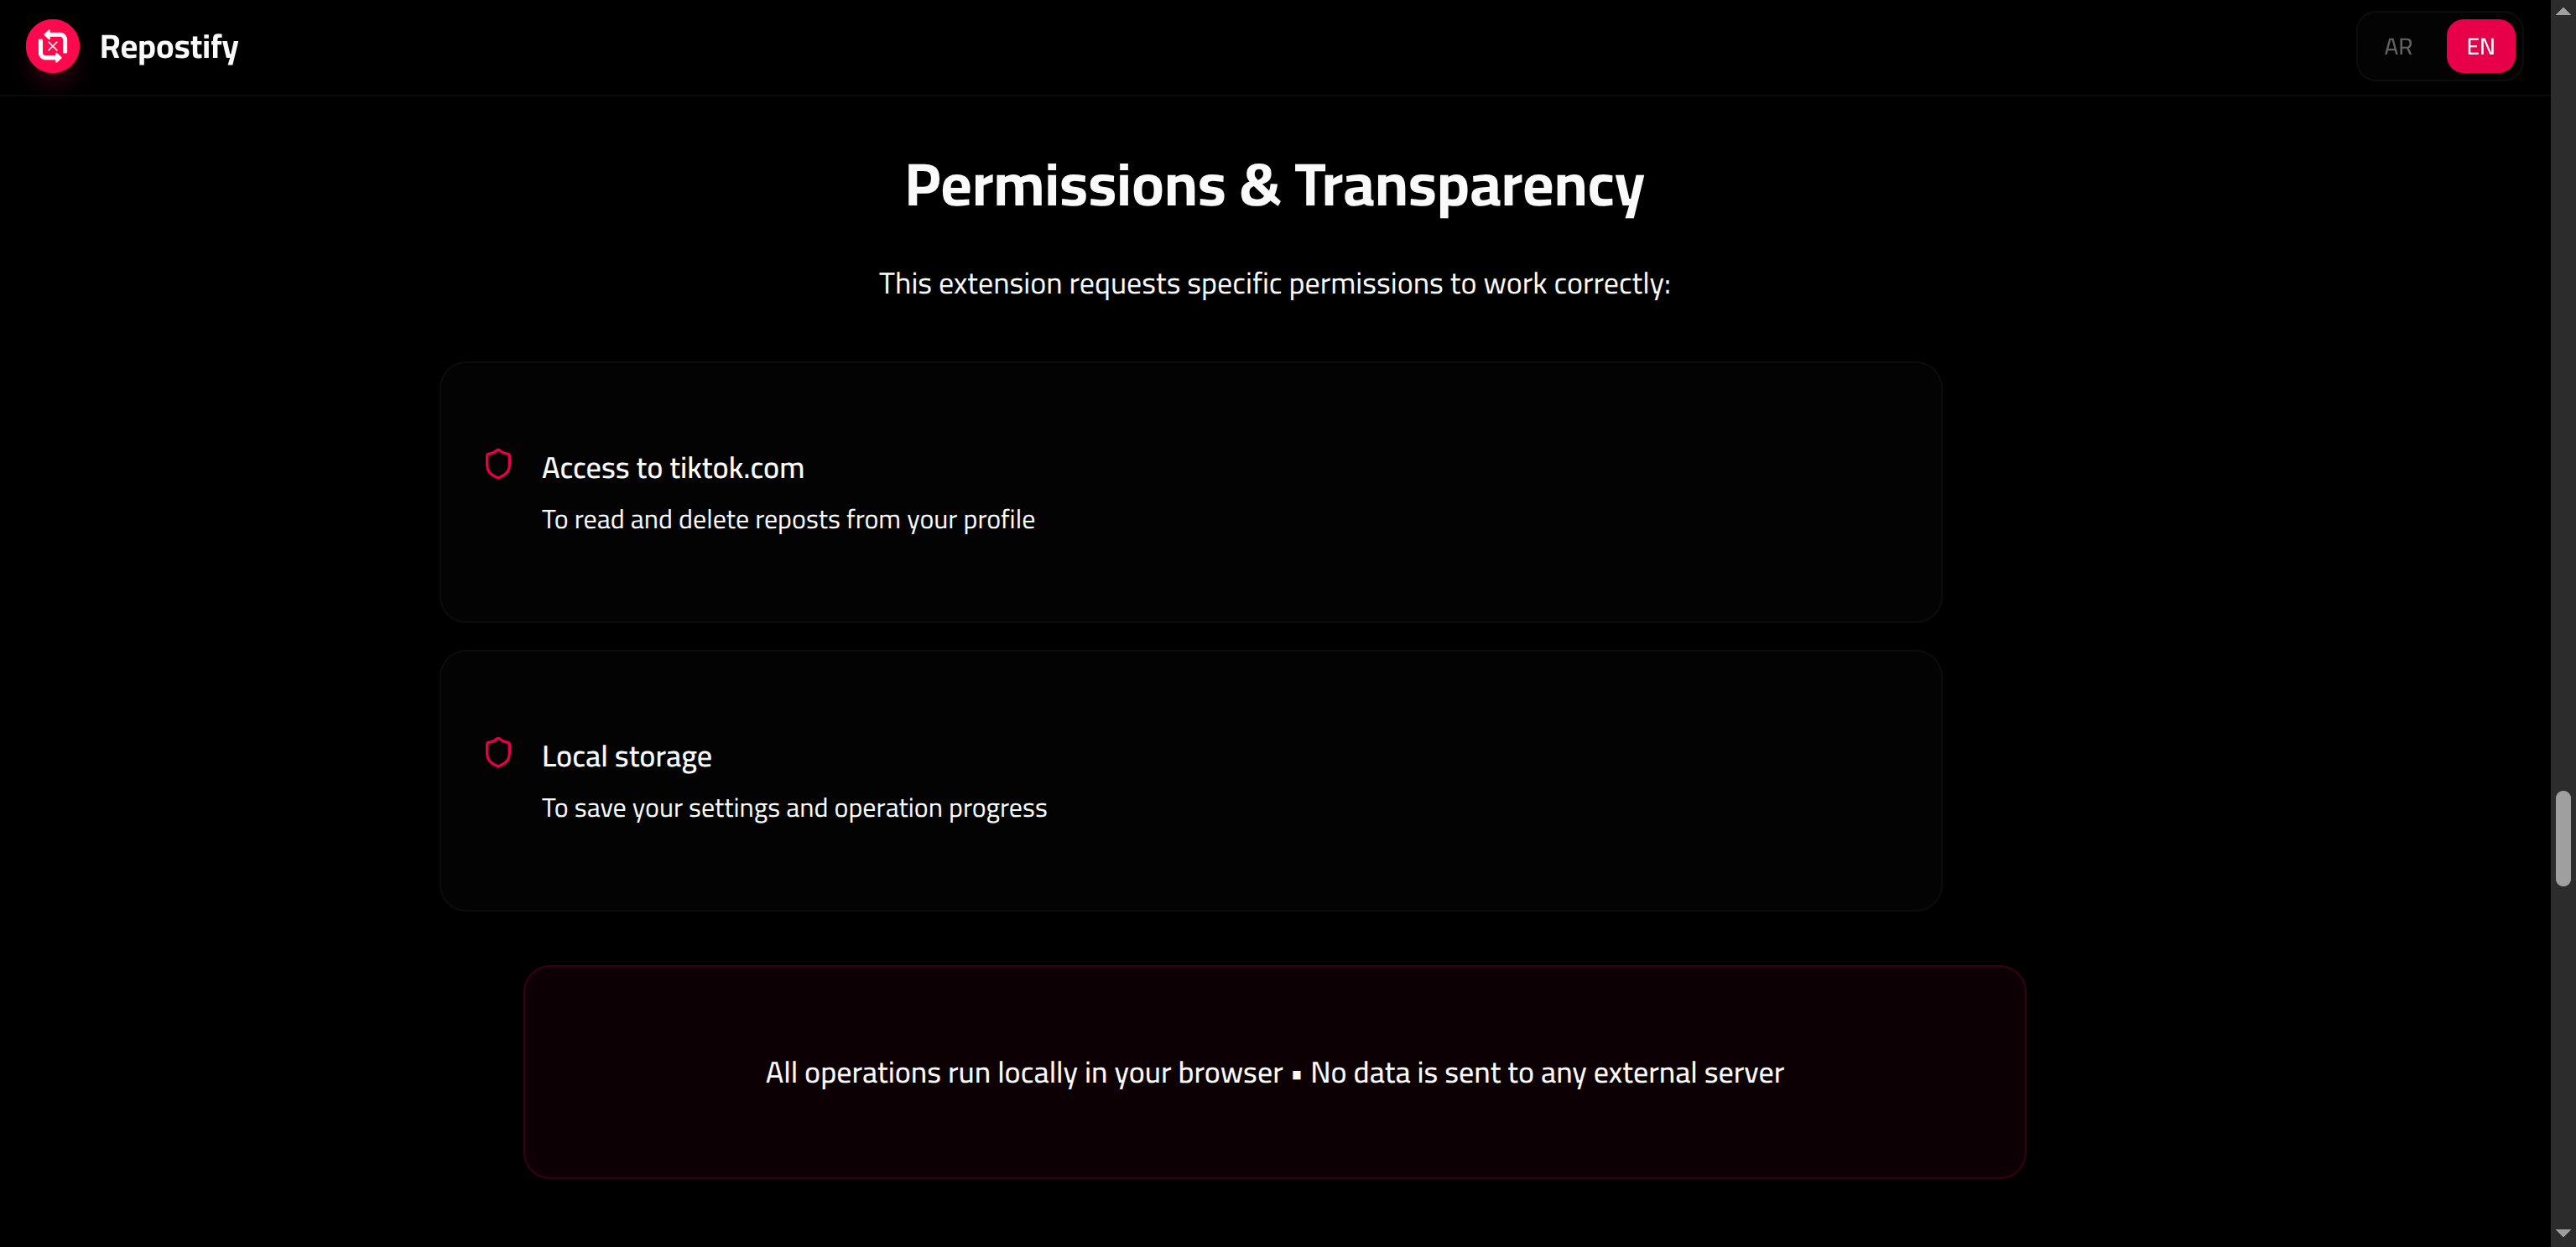This screenshot has height=1247, width=2576.
Task: Click the Access to tiktok.com heading
Action: click(672, 466)
